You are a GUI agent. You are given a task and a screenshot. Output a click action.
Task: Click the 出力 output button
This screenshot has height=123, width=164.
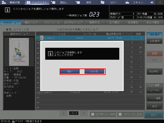154,115
